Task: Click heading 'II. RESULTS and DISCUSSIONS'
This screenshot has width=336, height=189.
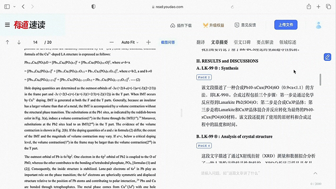Action: pos(227,61)
